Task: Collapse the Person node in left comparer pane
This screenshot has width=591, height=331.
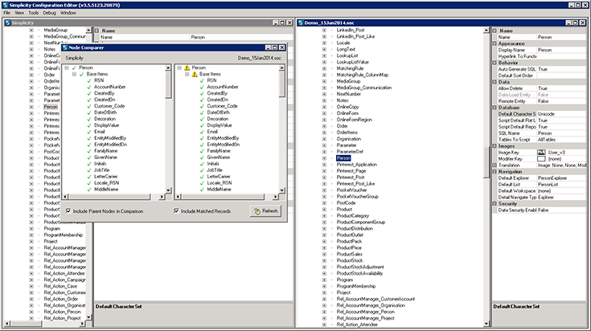Action: coord(67,67)
